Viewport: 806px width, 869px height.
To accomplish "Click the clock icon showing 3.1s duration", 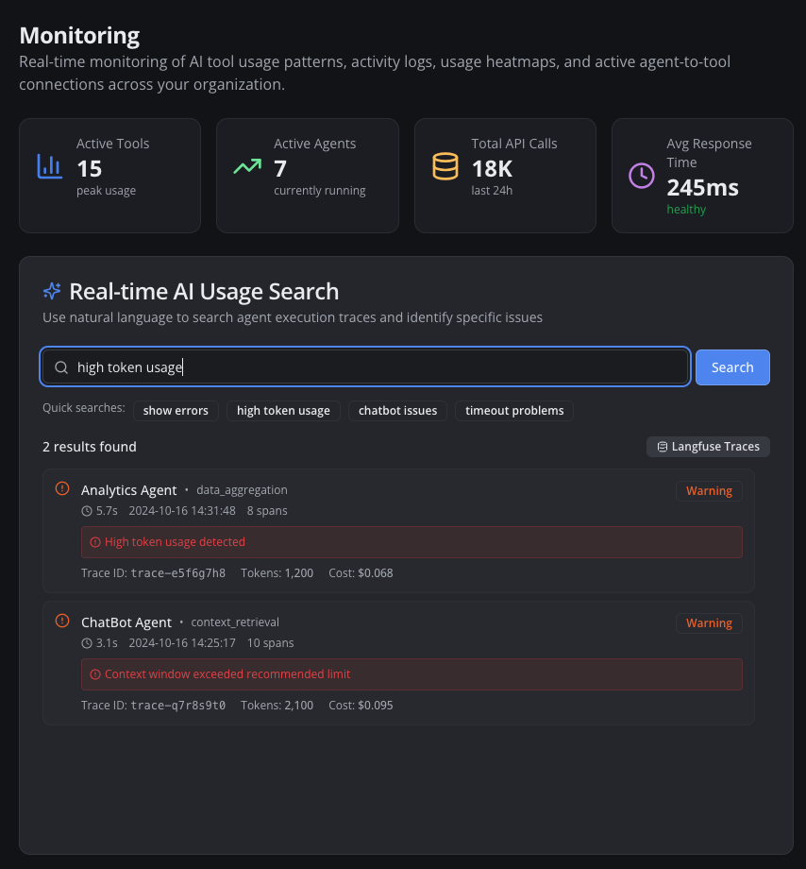I will point(86,643).
